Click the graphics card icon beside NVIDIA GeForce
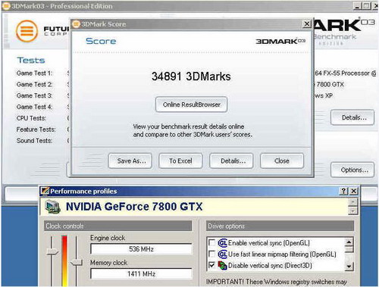 (x=53, y=207)
